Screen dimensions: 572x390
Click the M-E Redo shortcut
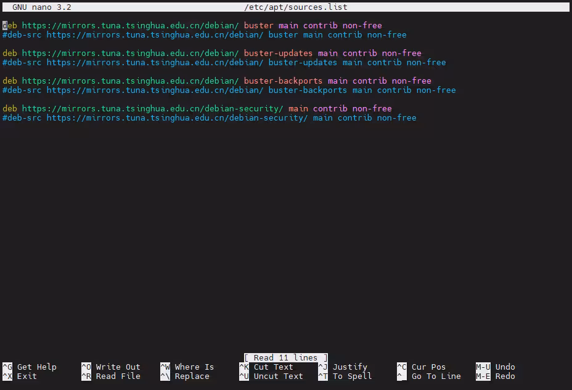(496, 376)
